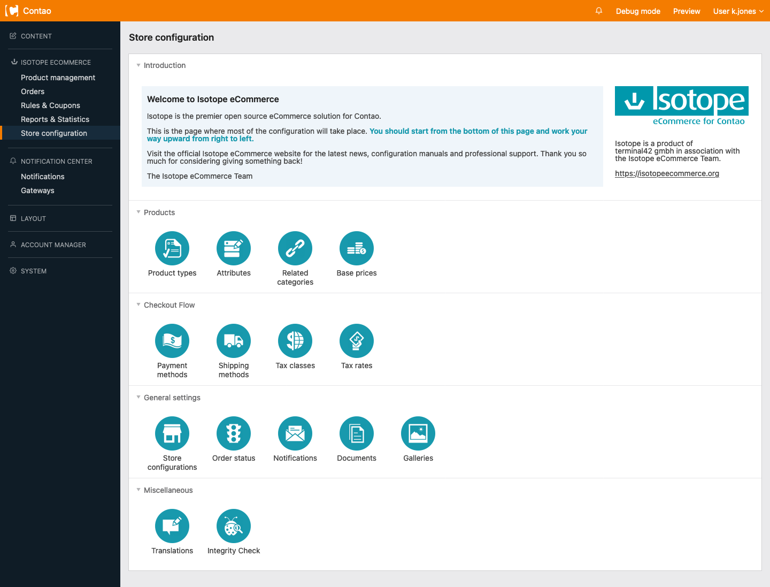
Task: Open the Tax rates icon
Action: [x=357, y=341]
